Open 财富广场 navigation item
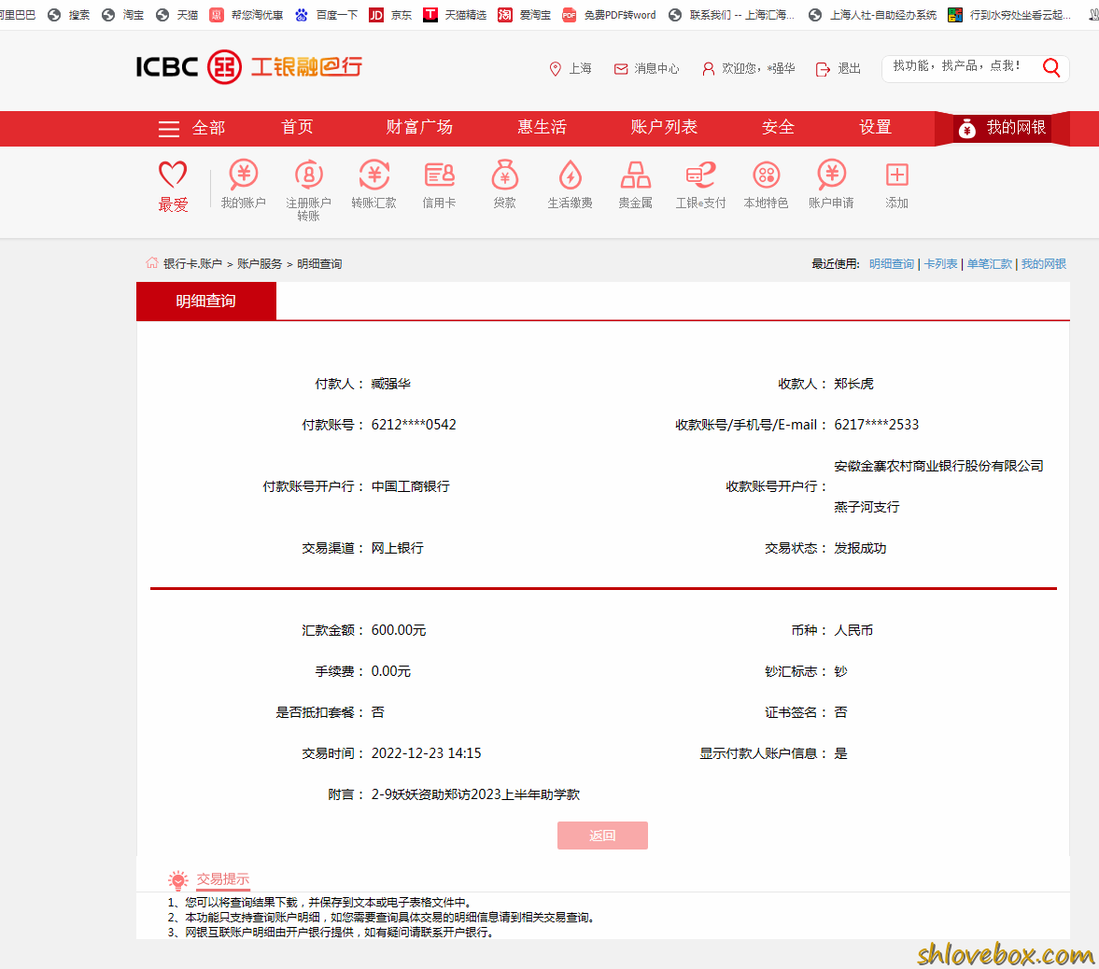This screenshot has height=969, width=1099. [419, 128]
